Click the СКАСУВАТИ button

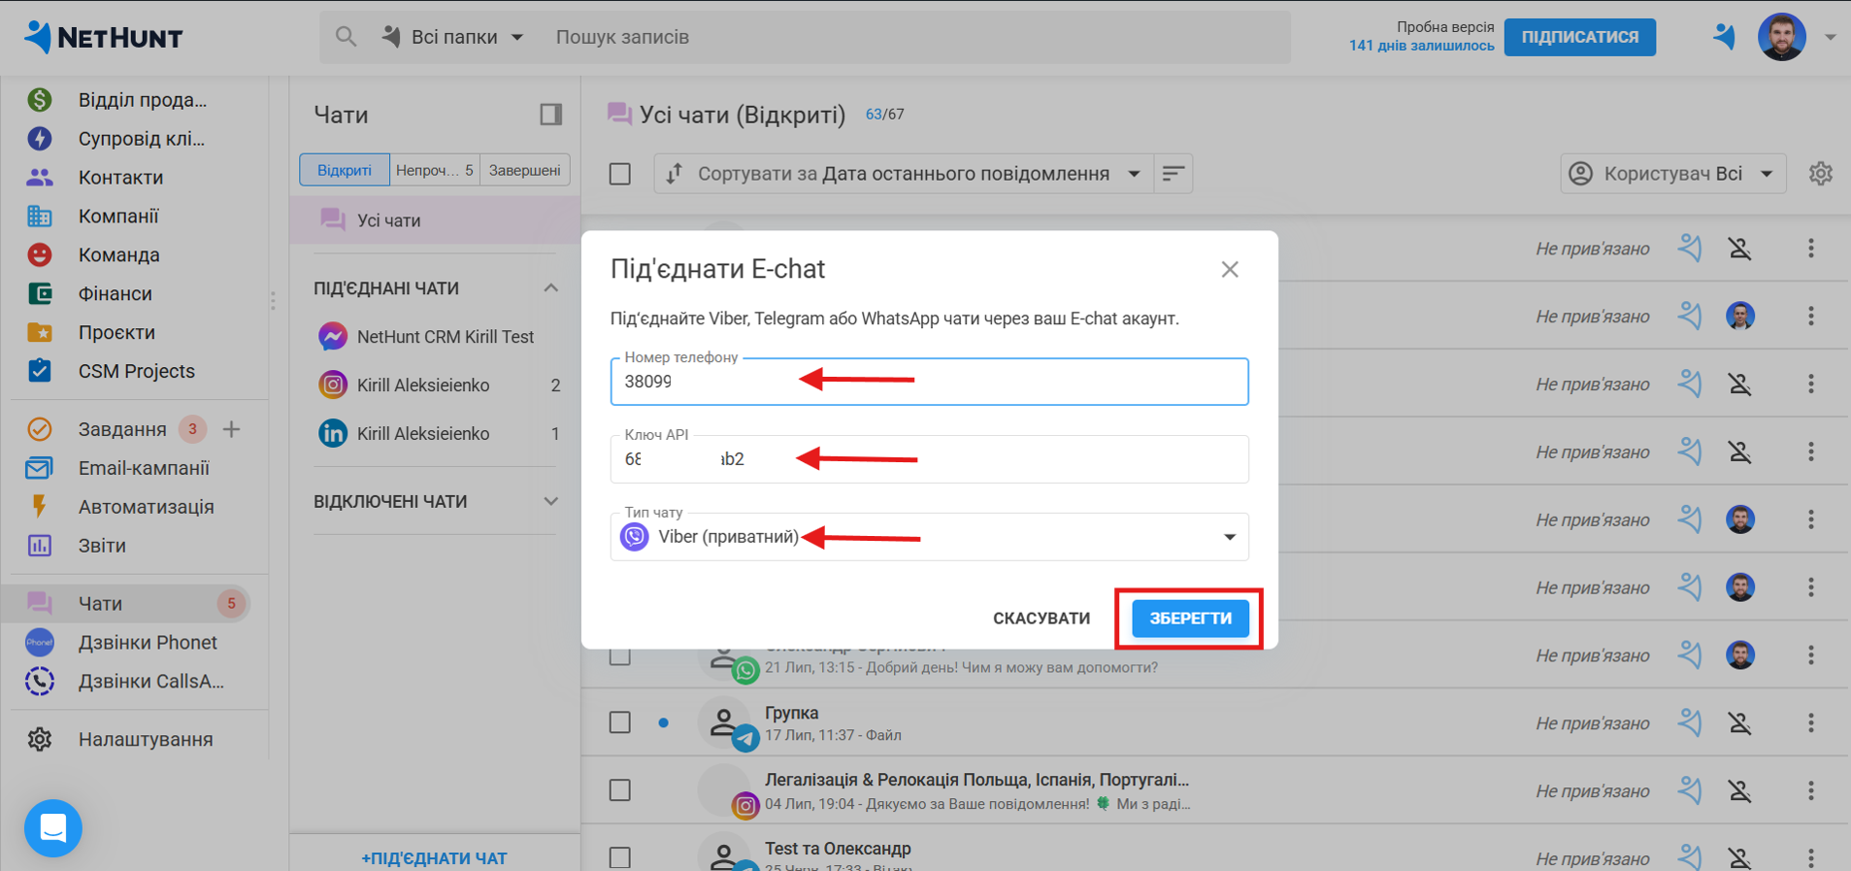pyautogui.click(x=1041, y=619)
